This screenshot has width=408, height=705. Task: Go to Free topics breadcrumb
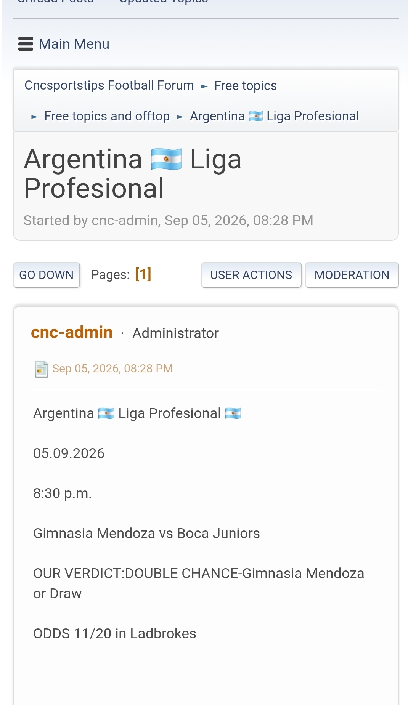coord(246,86)
